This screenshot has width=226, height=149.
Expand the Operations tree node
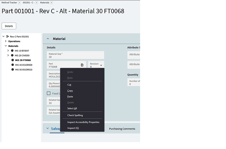(x=6, y=41)
